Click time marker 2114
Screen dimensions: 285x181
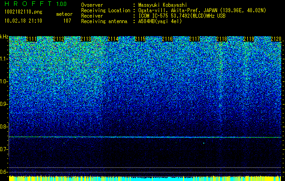(113, 39)
